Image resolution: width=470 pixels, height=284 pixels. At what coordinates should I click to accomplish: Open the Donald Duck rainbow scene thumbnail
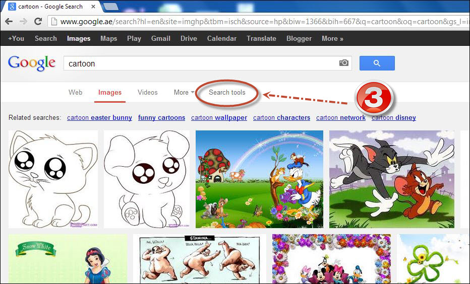[x=259, y=179]
